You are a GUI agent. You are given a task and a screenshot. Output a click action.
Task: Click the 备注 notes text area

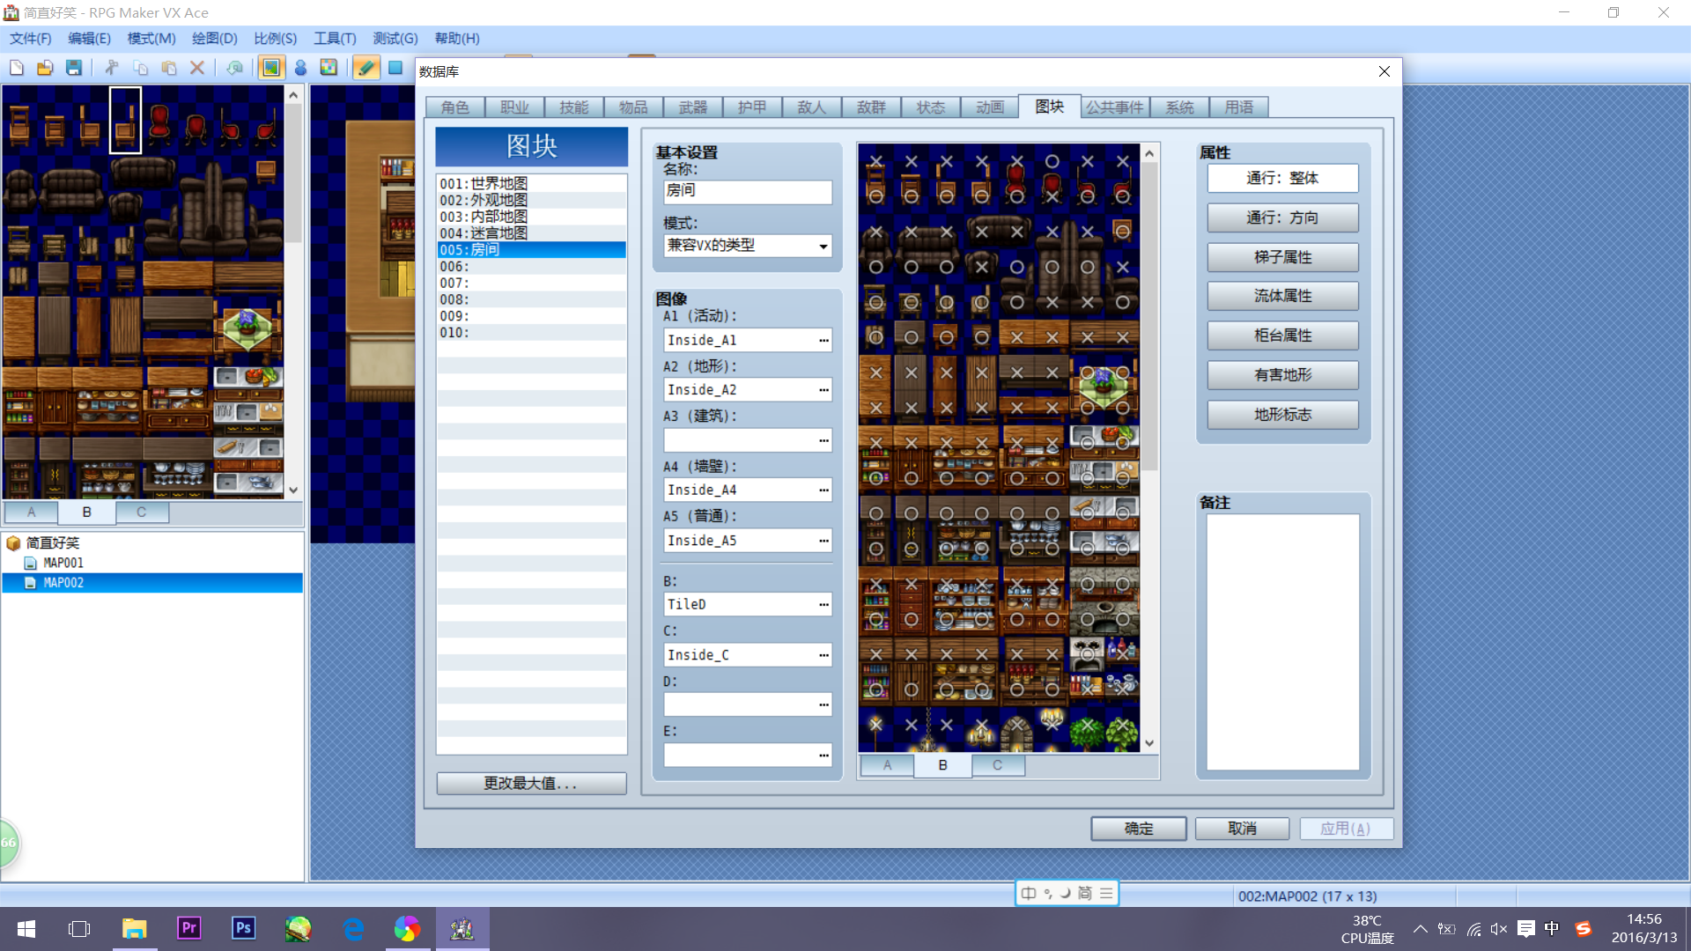click(1282, 643)
